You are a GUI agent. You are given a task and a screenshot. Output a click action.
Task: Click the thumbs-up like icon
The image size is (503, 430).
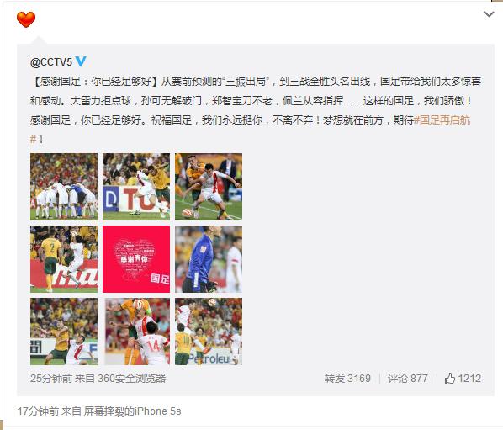coord(450,379)
